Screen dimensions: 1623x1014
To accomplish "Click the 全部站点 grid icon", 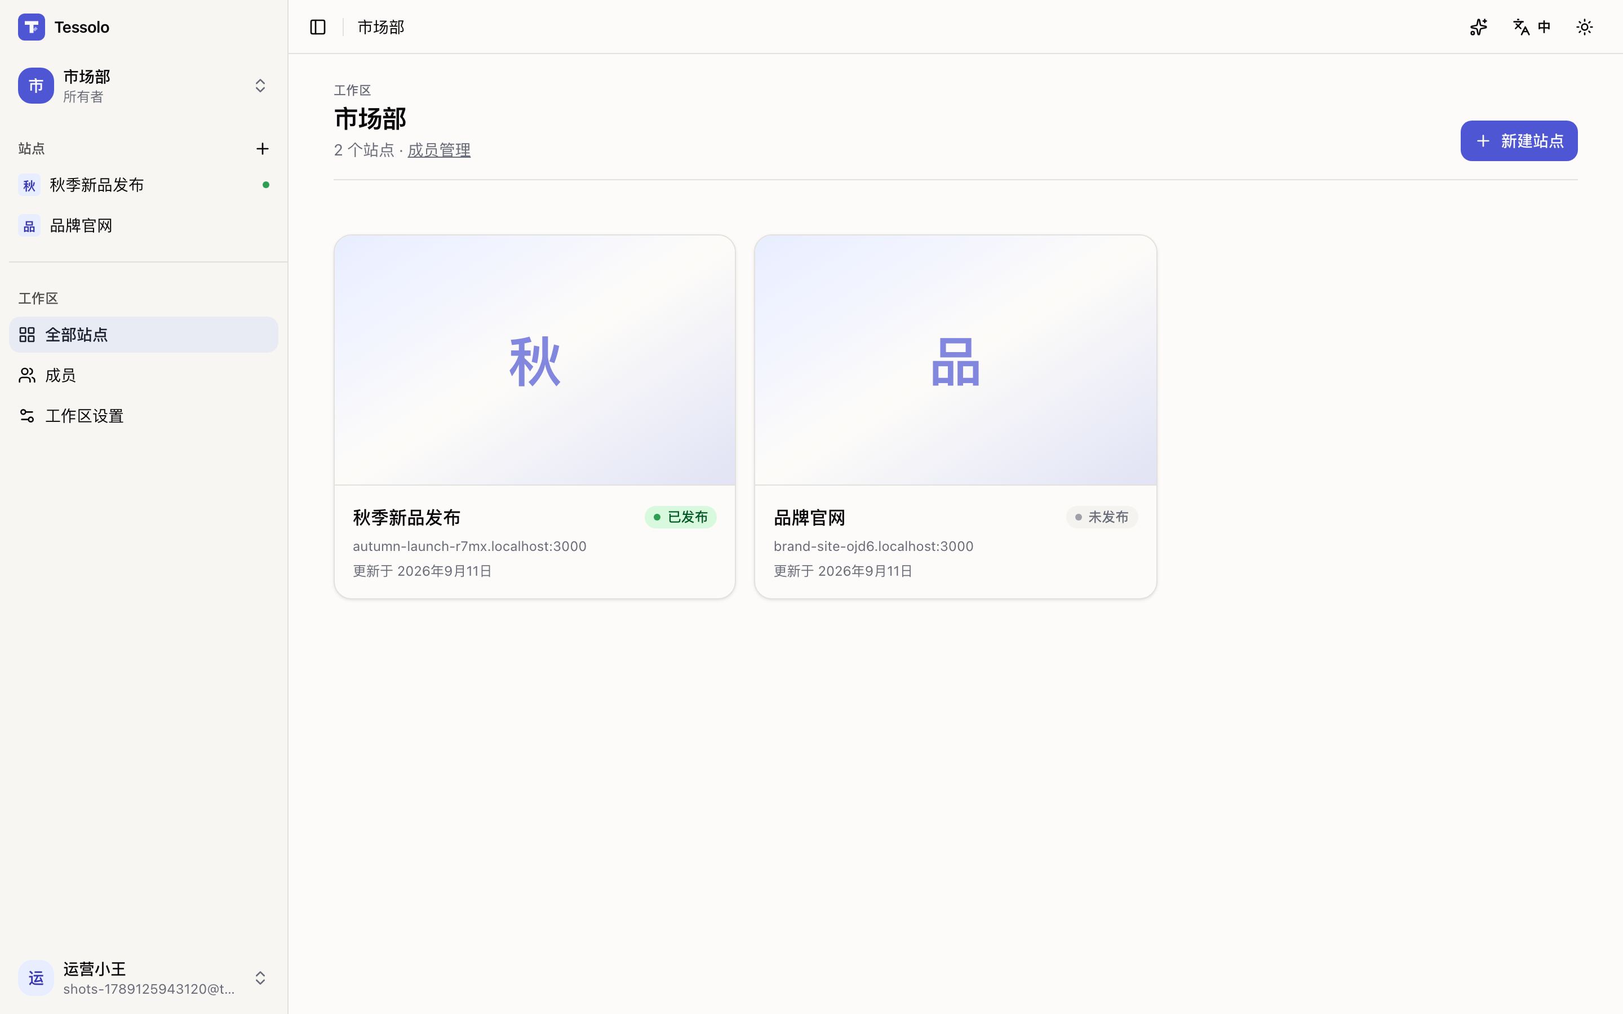I will (x=27, y=335).
